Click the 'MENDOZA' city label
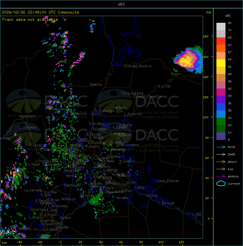The height and width of the screenshot is (246, 243). tap(71, 149)
